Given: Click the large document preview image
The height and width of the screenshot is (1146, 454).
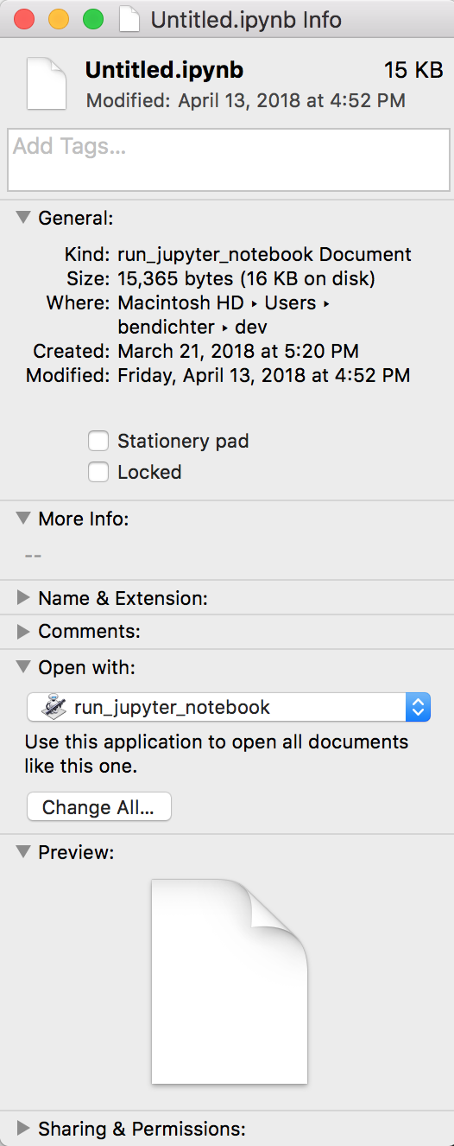Looking at the screenshot, I should (230, 981).
